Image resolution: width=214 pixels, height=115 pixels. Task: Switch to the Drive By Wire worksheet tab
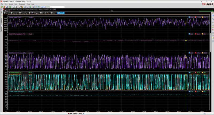click(45, 13)
